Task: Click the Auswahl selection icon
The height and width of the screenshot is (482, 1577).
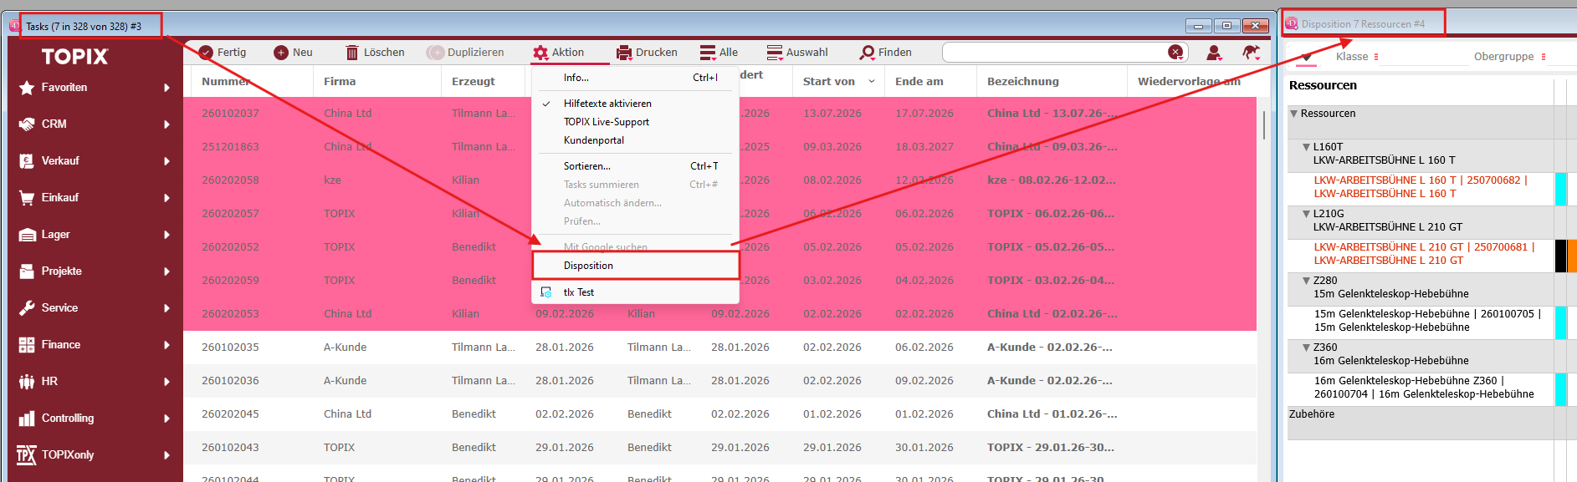Action: [x=775, y=53]
